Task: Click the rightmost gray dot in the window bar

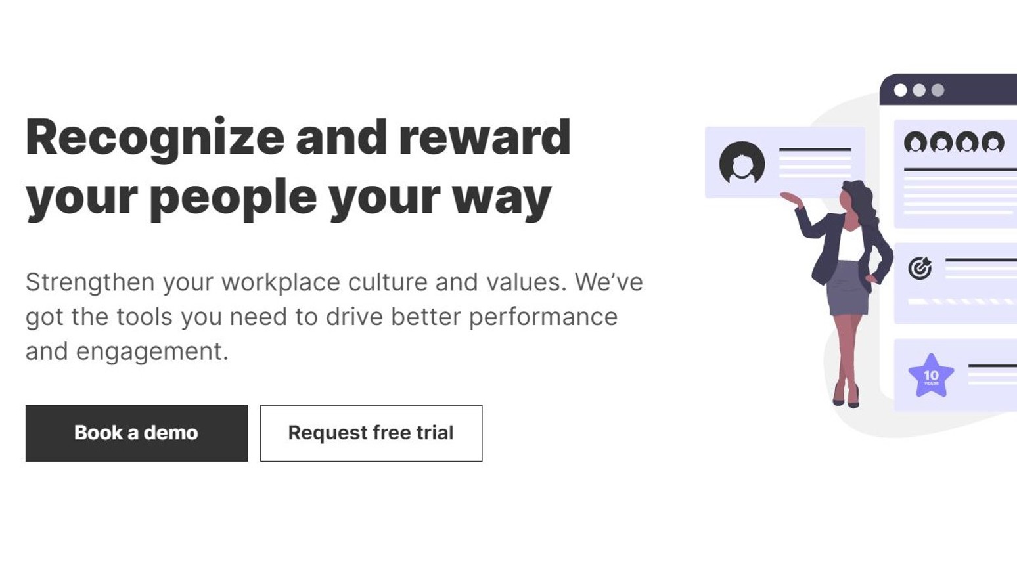Action: tap(938, 90)
